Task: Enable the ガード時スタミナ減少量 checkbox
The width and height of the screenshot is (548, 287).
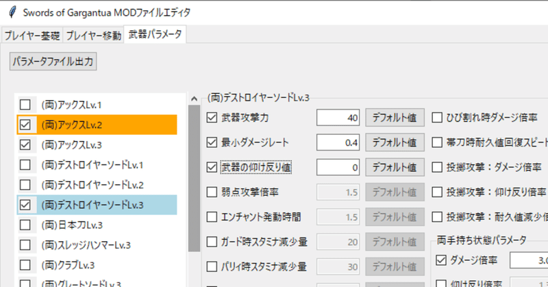Action: tap(212, 242)
